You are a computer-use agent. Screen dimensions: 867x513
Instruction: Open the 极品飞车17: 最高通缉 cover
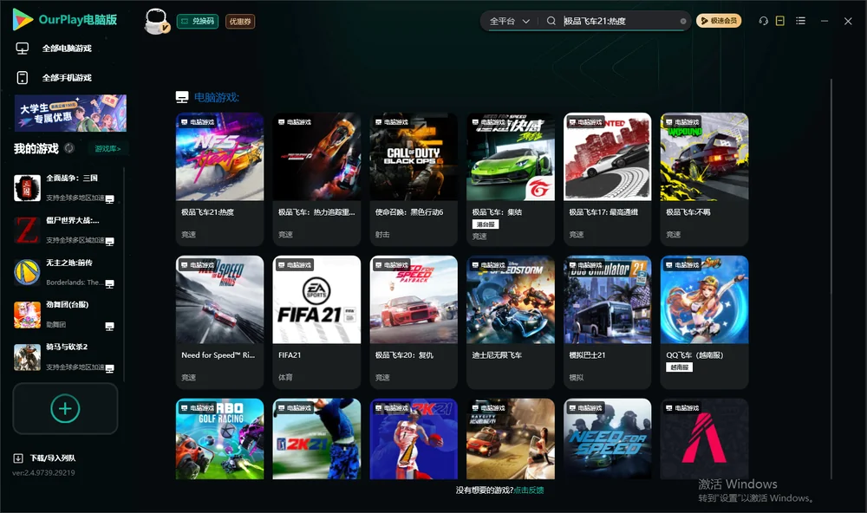(x=608, y=157)
